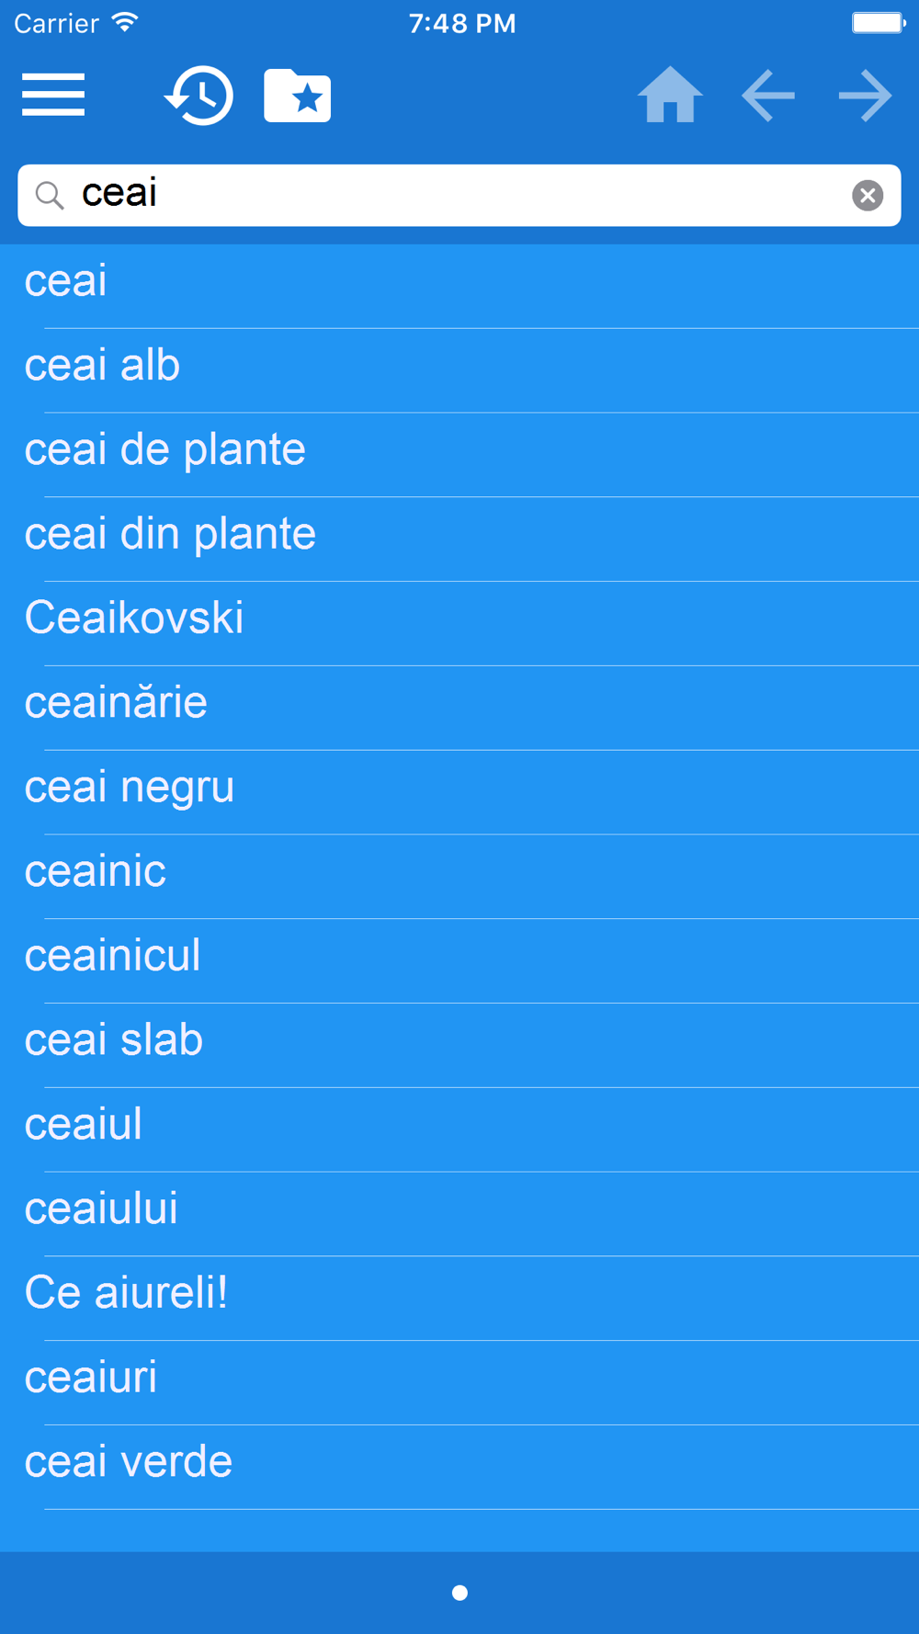
Task: Open the hamburger menu
Action: click(x=53, y=95)
